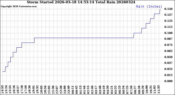Image resolution: width=175 pixels, height=95 pixels.
Task: Click the 16:57 time axis label
Action: pos(18,89)
